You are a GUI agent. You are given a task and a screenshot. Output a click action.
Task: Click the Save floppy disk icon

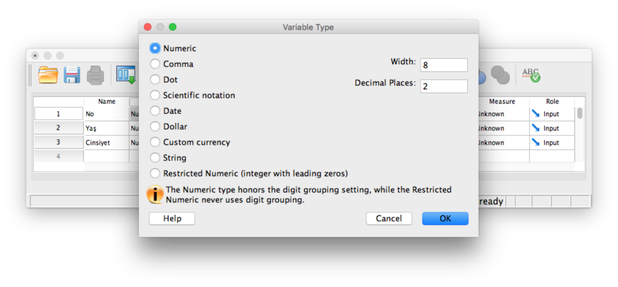pos(72,75)
